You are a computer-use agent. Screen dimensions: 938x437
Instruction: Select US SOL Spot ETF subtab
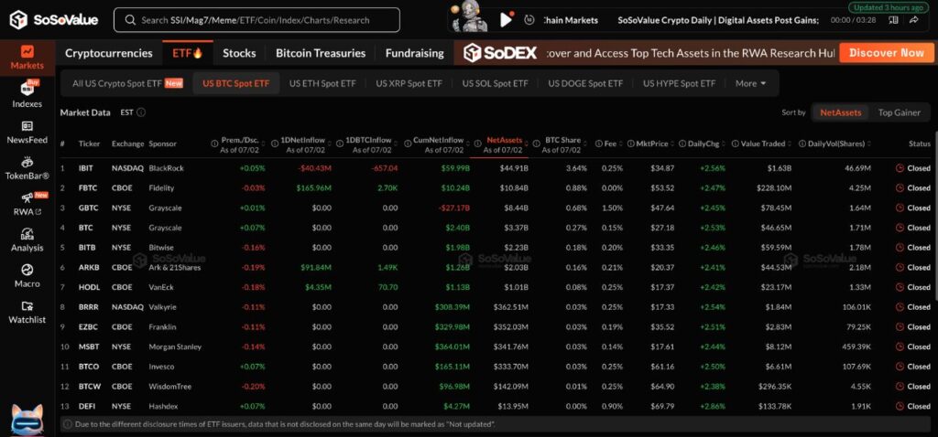pyautogui.click(x=496, y=83)
